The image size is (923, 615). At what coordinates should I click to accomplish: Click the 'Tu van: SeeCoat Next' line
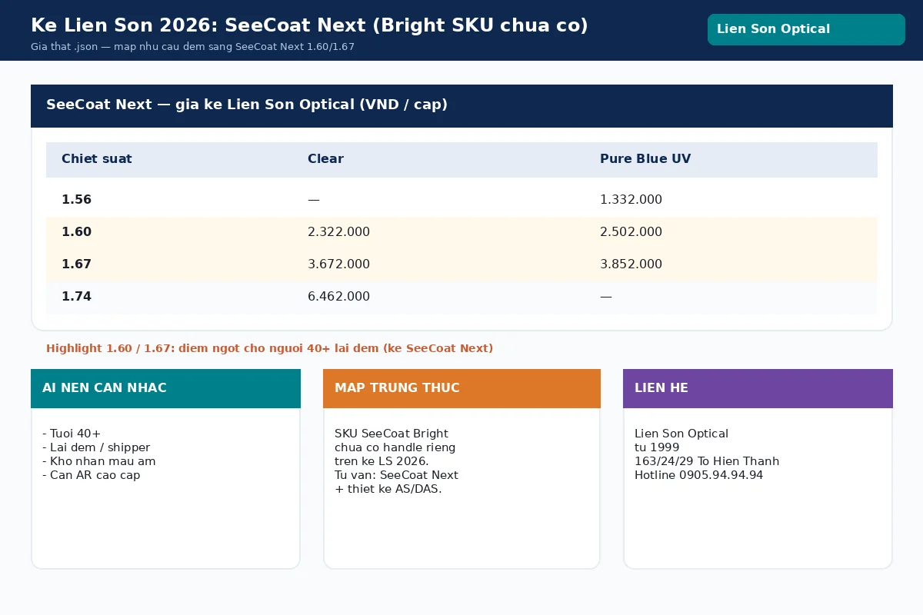[x=396, y=475]
